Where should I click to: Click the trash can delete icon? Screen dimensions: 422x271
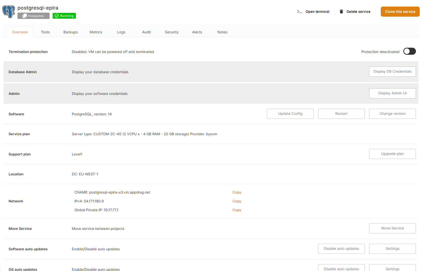[x=341, y=12]
